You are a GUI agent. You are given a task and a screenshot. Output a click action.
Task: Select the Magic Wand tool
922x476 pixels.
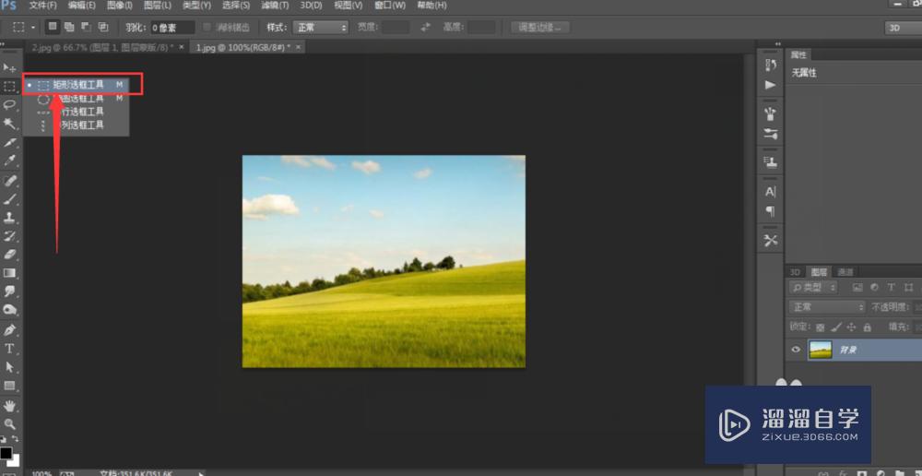pos(9,124)
